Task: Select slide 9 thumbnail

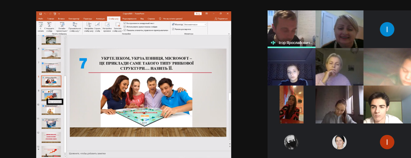Action: point(51,95)
